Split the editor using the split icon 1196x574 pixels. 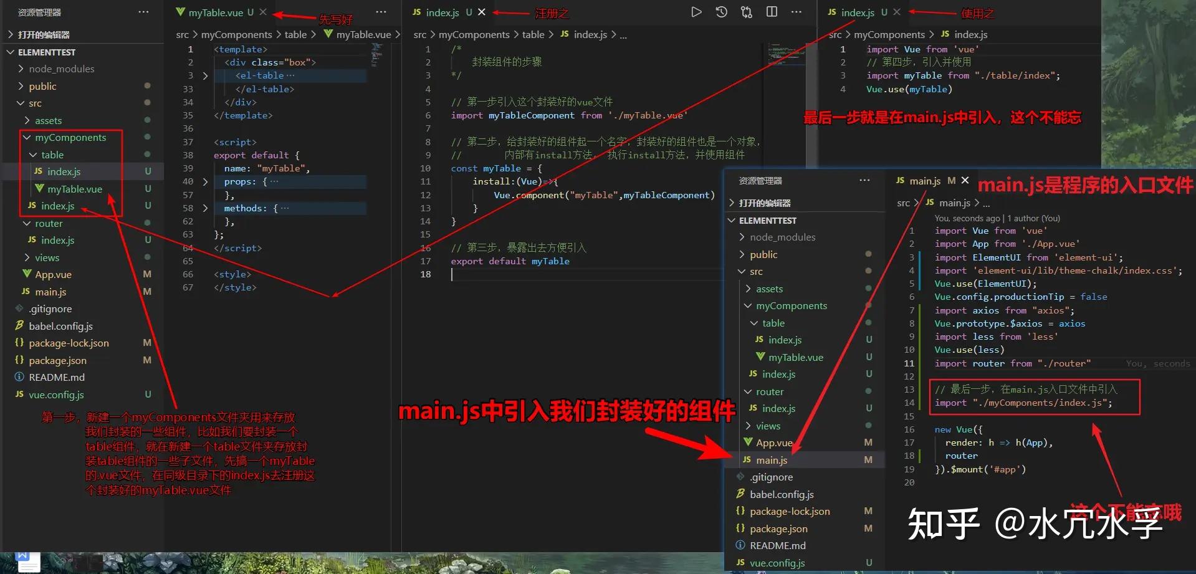click(771, 11)
